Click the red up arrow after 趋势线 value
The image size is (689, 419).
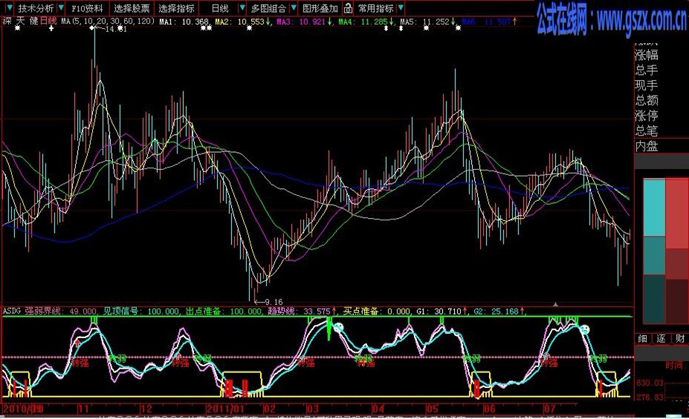click(x=335, y=311)
